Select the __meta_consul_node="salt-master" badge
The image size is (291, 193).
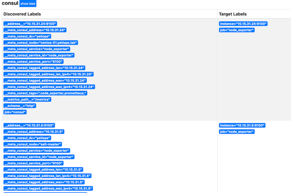point(32,144)
